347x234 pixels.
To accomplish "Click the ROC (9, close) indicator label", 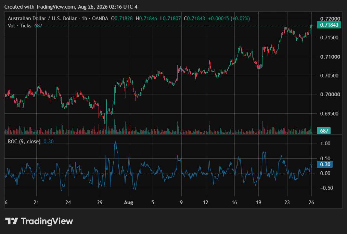I will (24, 141).
